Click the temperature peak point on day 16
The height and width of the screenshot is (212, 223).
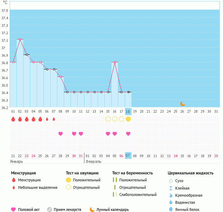click(x=115, y=62)
